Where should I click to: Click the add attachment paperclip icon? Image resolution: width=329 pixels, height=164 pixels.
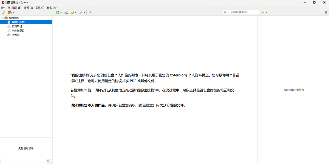click(81, 12)
